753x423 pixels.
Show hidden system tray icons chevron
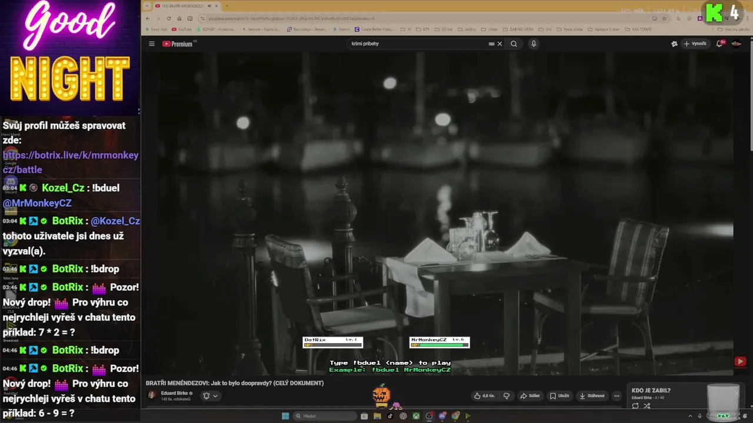pos(690,416)
